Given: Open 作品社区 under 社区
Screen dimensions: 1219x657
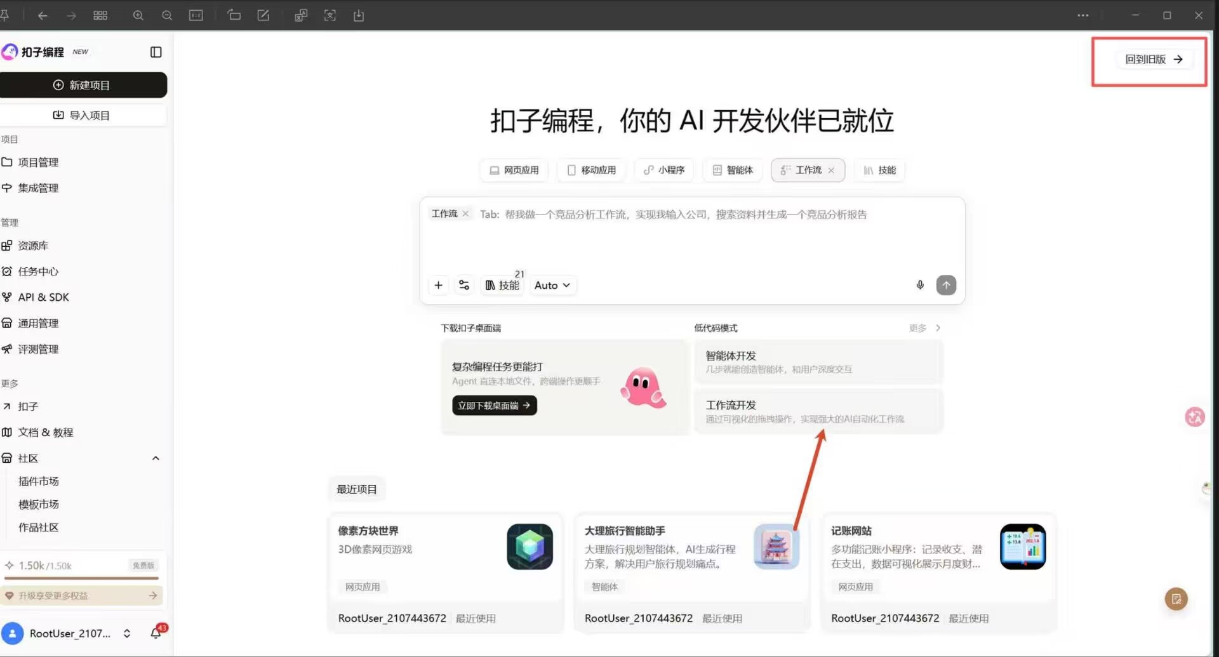Looking at the screenshot, I should [x=39, y=528].
